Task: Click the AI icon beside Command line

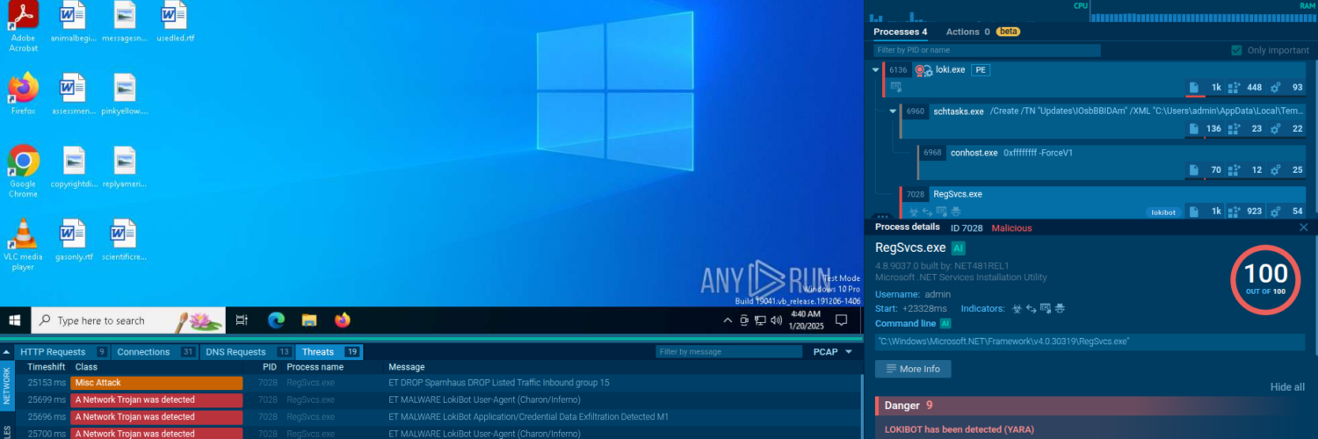Action: tap(946, 323)
